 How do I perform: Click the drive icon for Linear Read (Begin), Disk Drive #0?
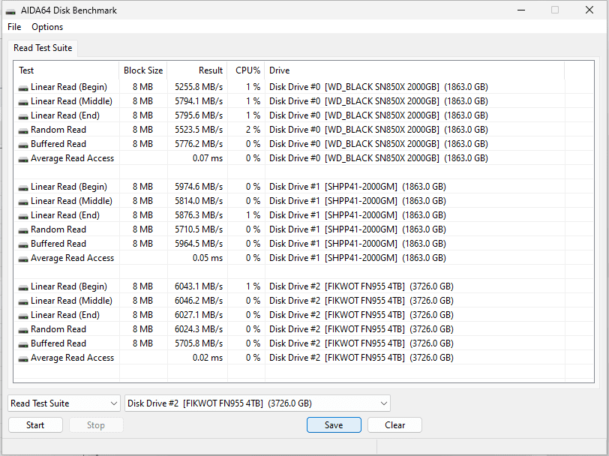tap(23, 88)
